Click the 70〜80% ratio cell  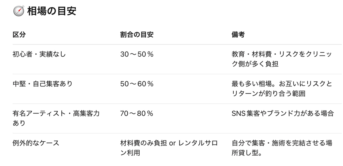(x=137, y=113)
